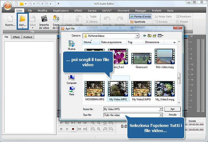
Task: Open the view menu dropdown in dialog
Action: point(160,36)
